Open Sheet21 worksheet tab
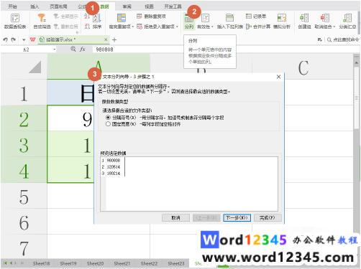 tap(122, 263)
